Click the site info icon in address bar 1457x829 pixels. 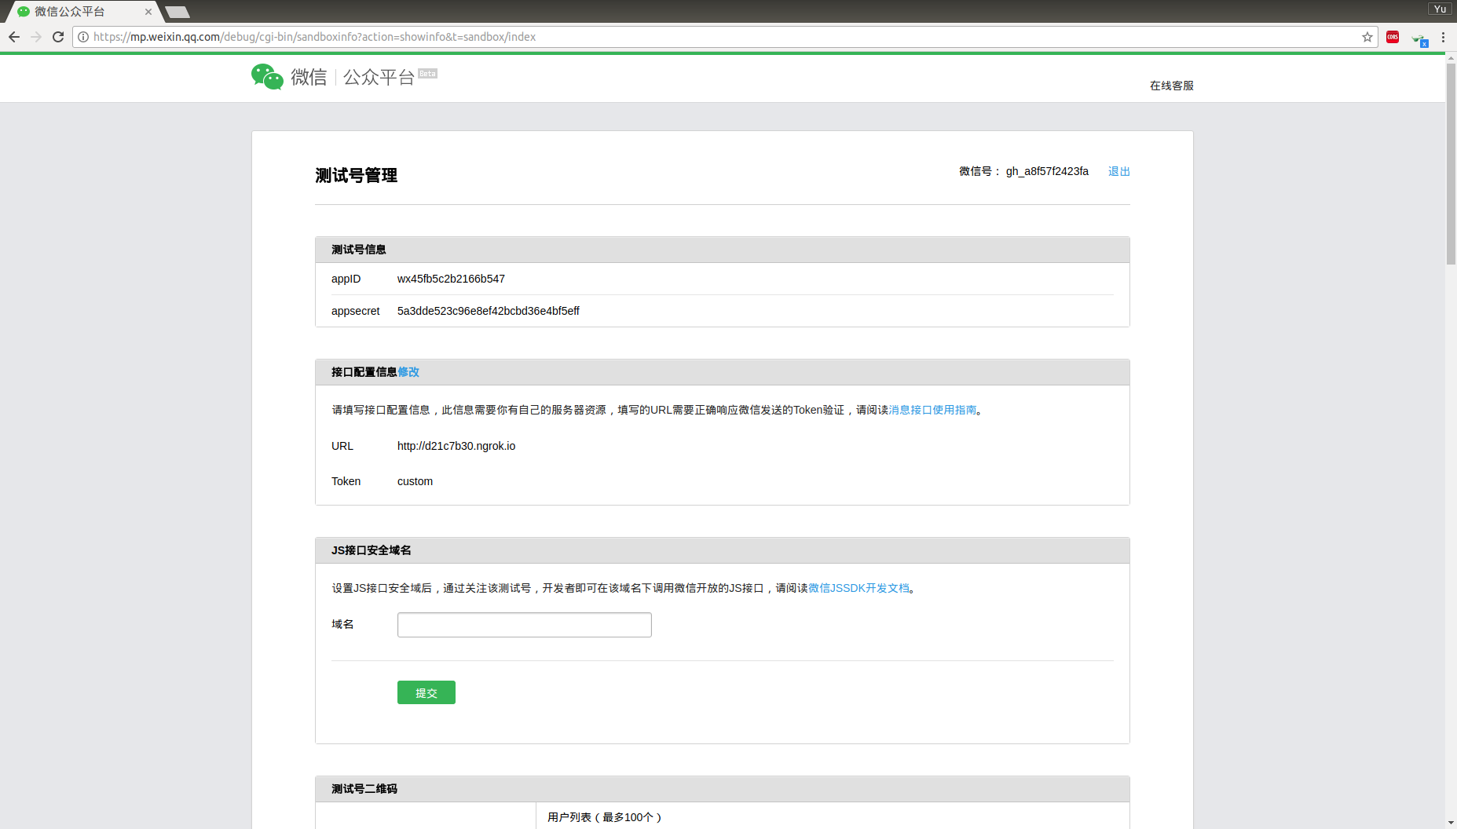82,36
